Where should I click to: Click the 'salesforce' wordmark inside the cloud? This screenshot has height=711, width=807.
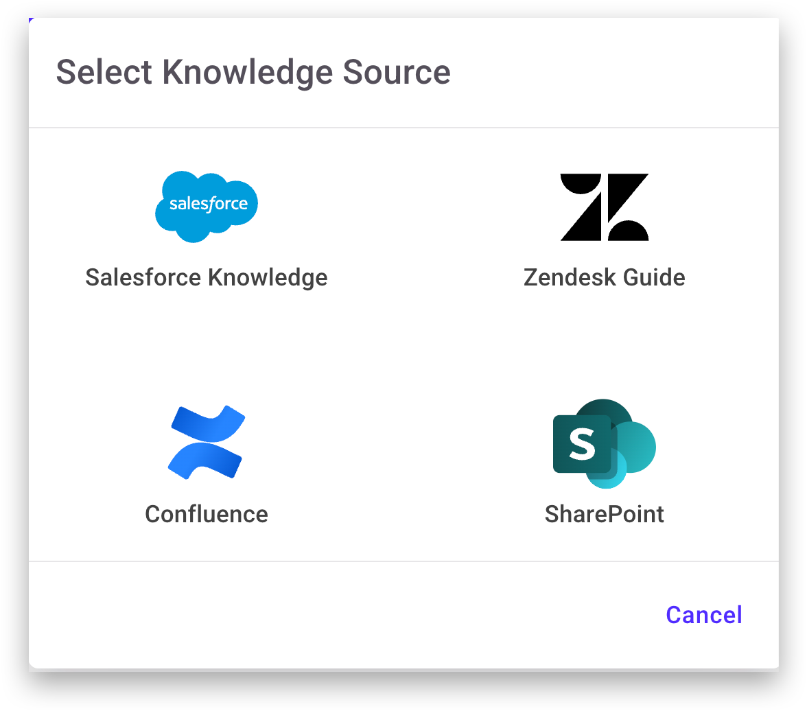click(208, 204)
